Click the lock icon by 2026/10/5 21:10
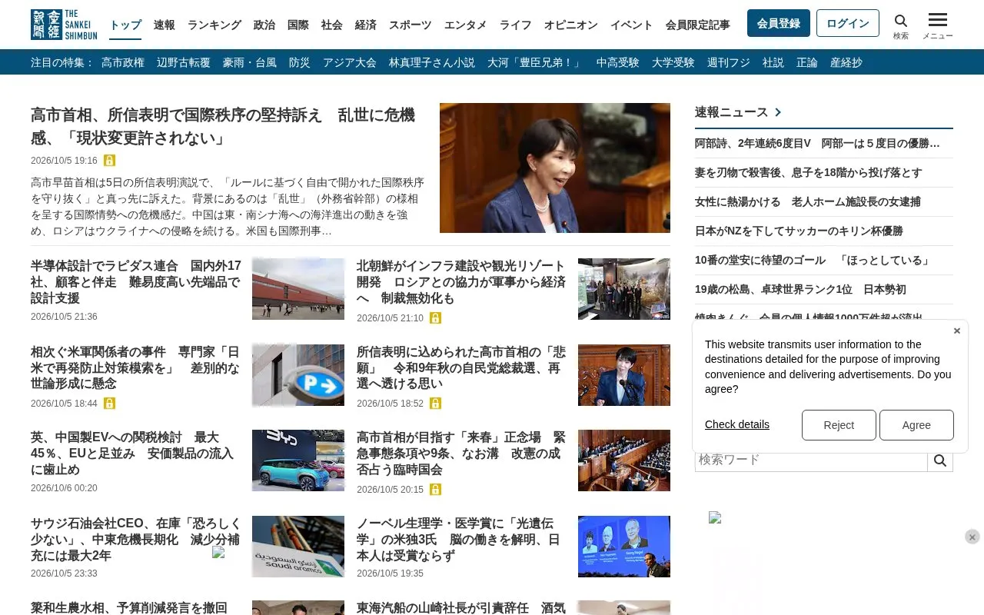This screenshot has width=984, height=615. pyautogui.click(x=435, y=317)
